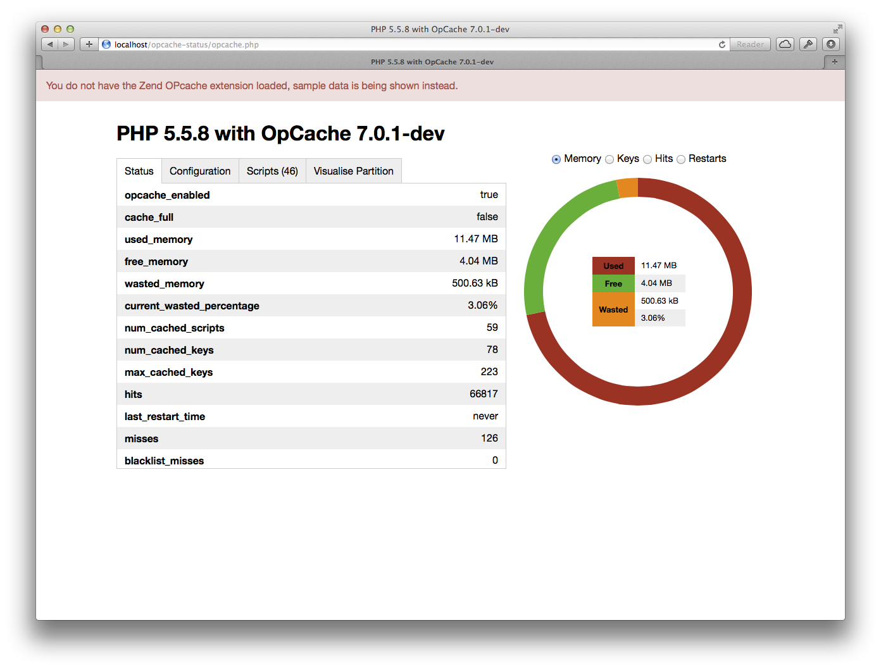Toggle fullscreen with the arrows icon

pyautogui.click(x=837, y=29)
